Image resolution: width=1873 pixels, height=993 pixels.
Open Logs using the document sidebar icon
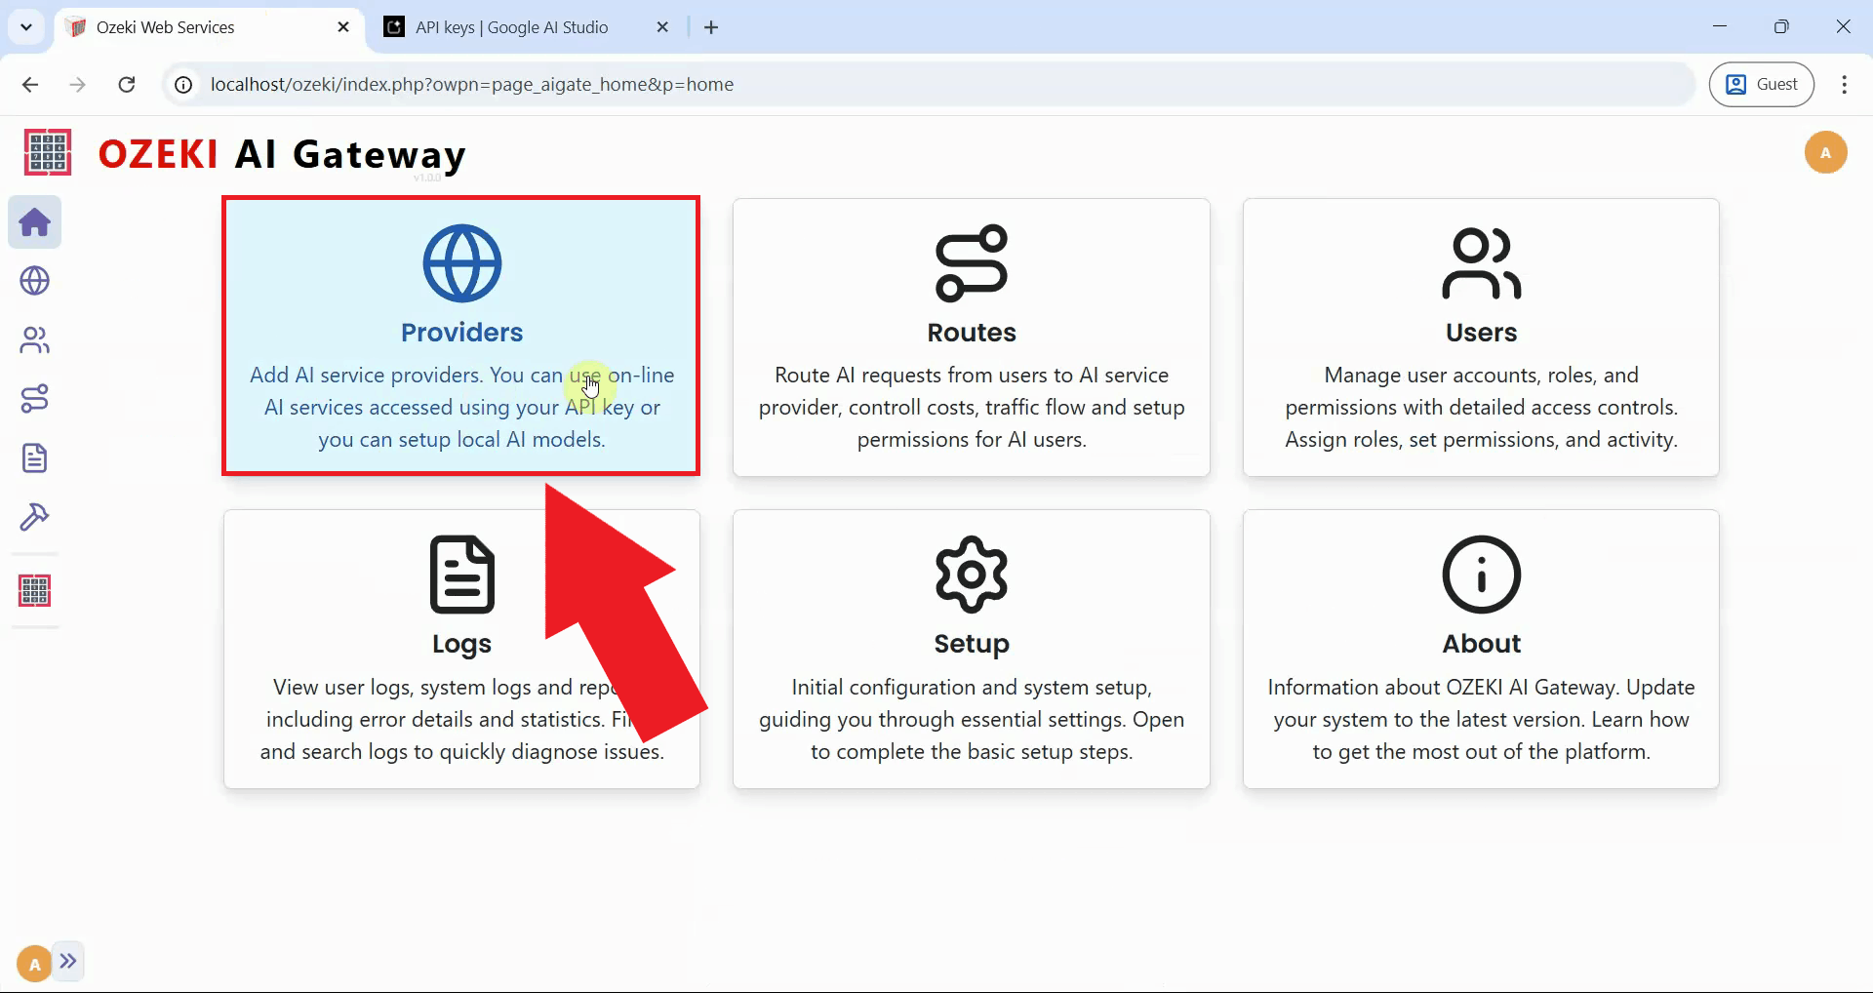(x=35, y=457)
